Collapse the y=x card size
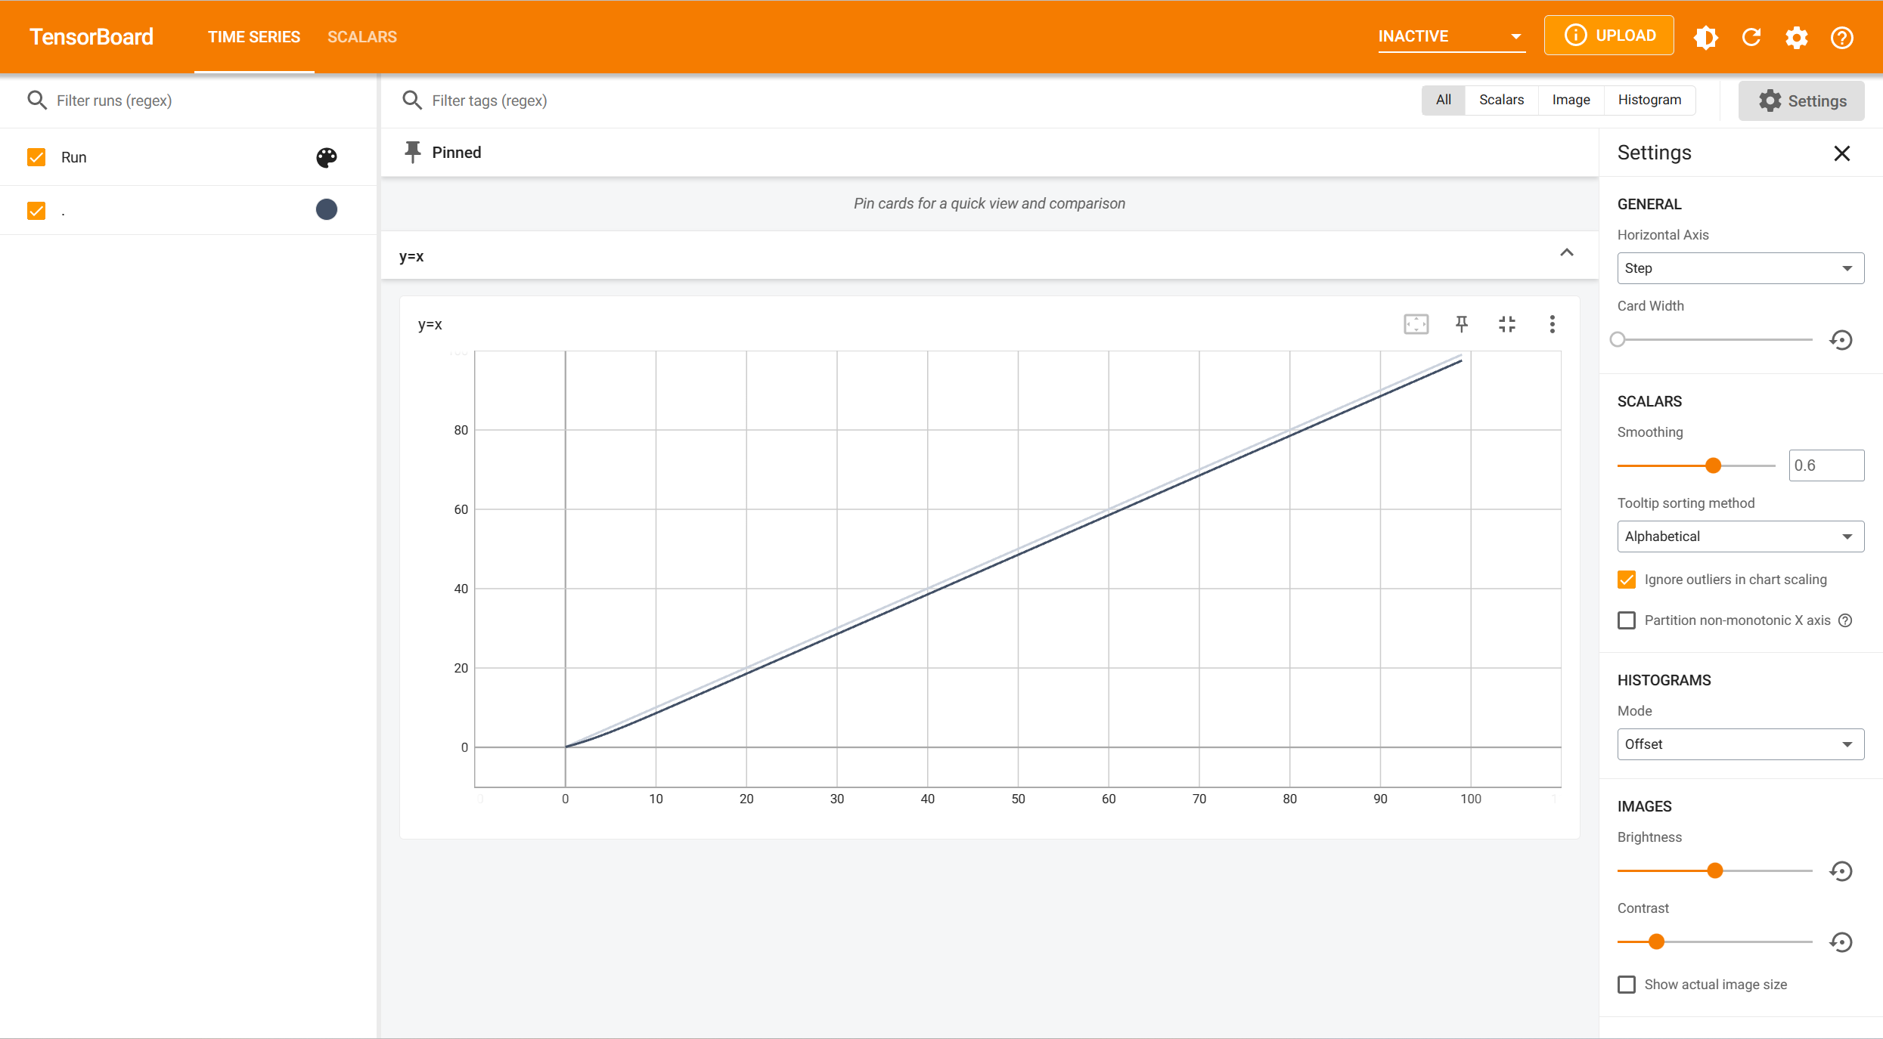 (1507, 324)
